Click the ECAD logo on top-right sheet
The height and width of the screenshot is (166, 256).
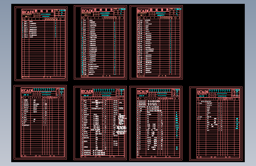point(143,11)
